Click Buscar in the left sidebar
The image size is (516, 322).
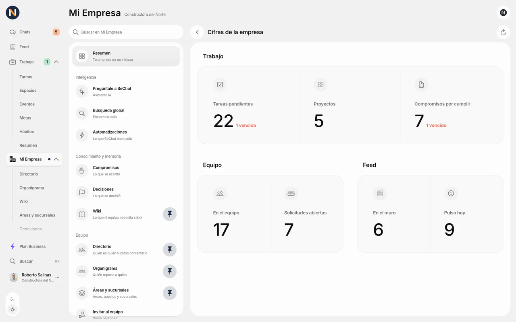point(34,261)
